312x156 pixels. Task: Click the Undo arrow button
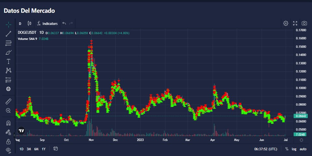[64, 23]
